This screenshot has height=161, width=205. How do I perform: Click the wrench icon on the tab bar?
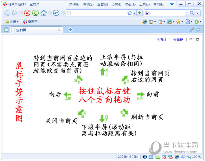coord(192,30)
